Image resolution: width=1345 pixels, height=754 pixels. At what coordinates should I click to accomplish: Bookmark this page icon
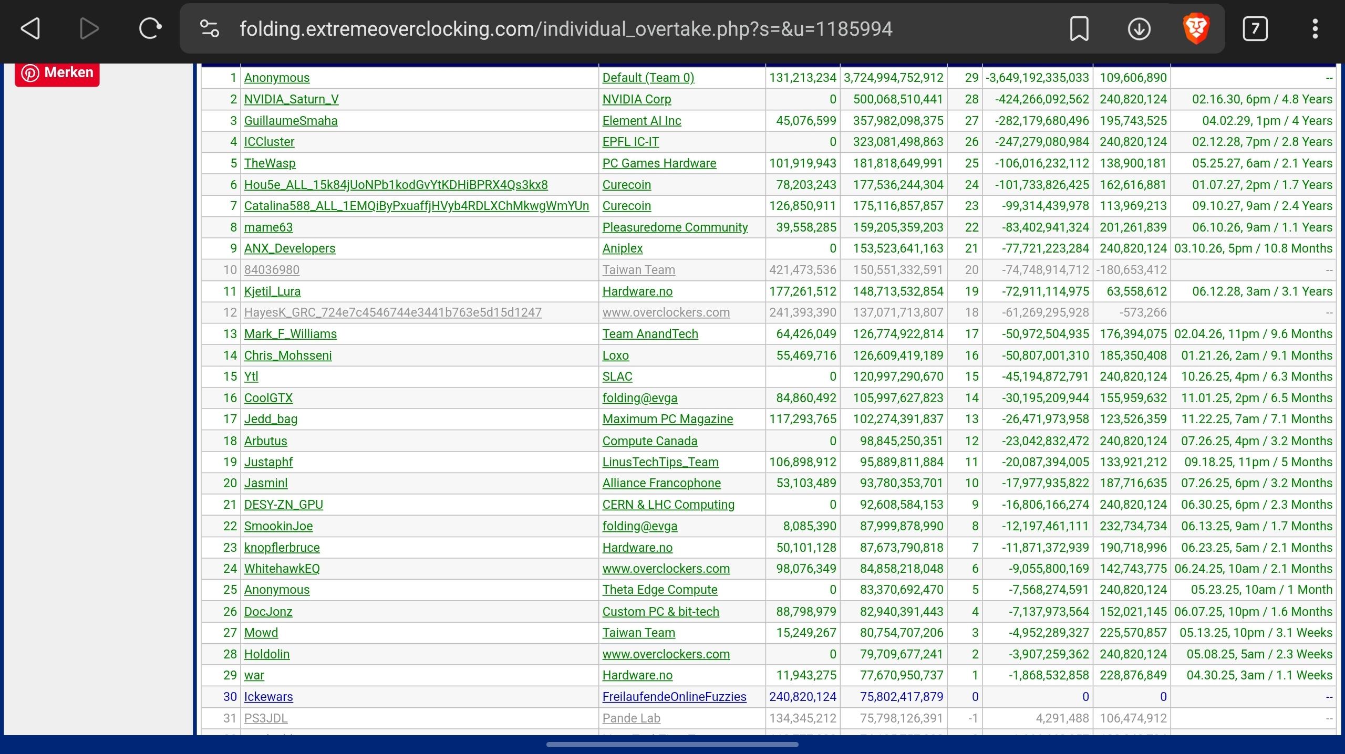pyautogui.click(x=1079, y=28)
